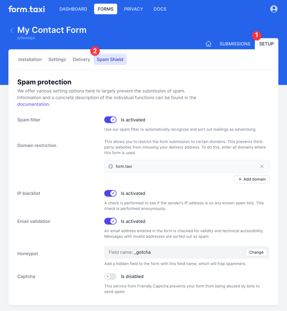The height and width of the screenshot is (311, 287).
Task: Open the Dashboard menu item
Action: point(73,9)
